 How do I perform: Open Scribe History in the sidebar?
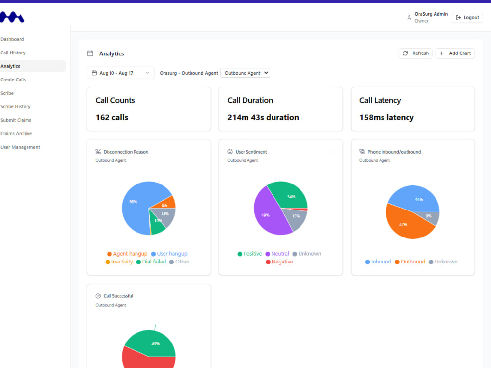pyautogui.click(x=16, y=106)
